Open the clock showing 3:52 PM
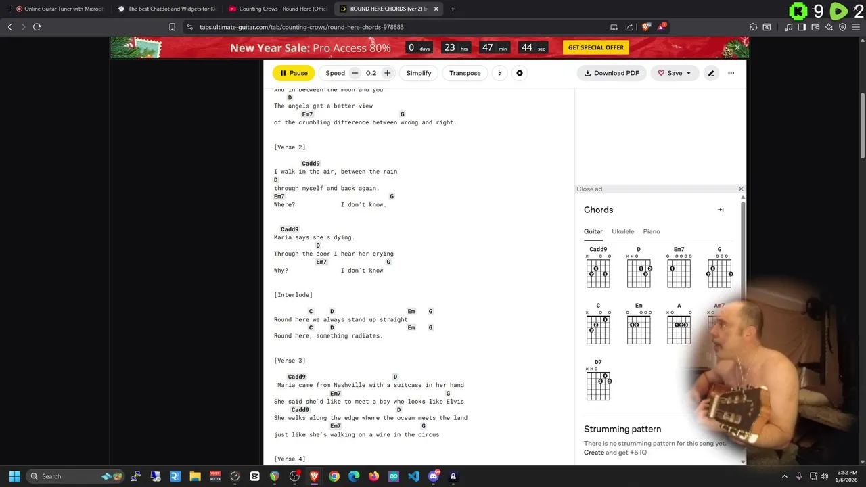The image size is (866, 487). [846, 476]
